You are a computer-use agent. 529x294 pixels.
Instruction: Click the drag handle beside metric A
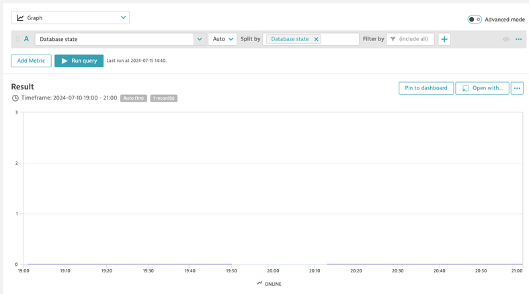click(17, 39)
